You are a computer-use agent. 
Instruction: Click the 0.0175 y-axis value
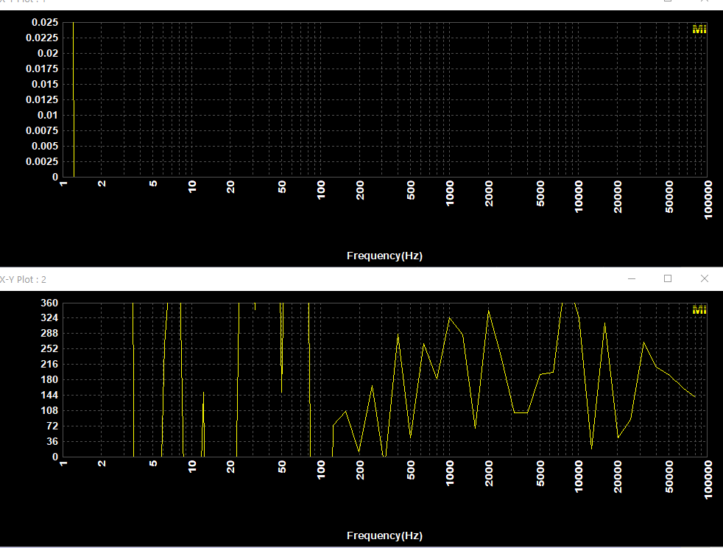pyautogui.click(x=42, y=68)
